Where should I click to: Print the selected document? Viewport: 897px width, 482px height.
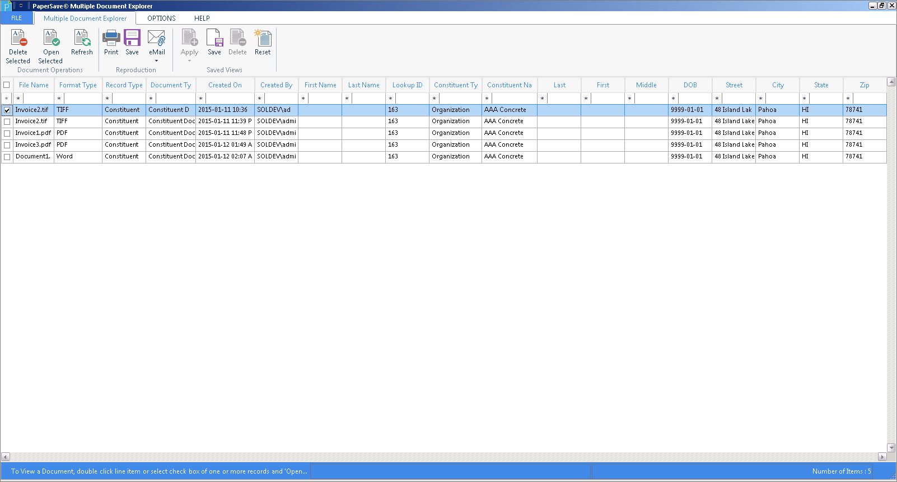(x=111, y=43)
